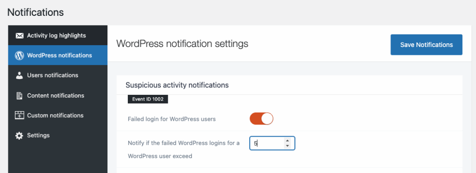Decrease failed logins threshold with down arrow

coord(287,146)
